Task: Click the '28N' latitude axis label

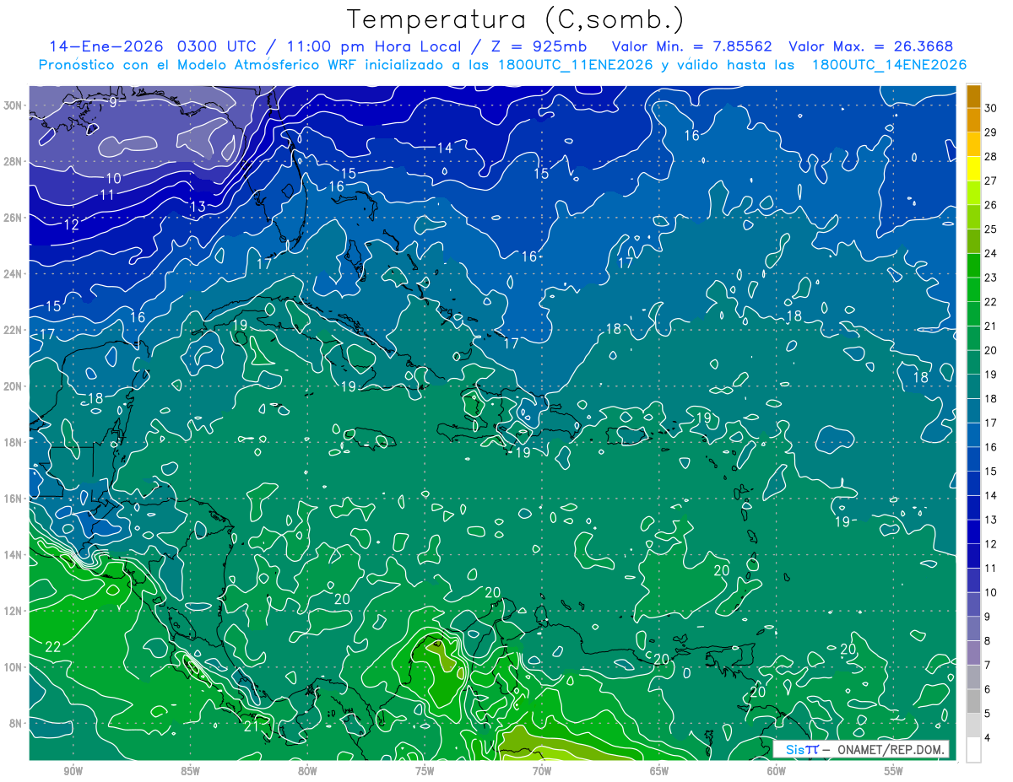Action: coord(12,161)
